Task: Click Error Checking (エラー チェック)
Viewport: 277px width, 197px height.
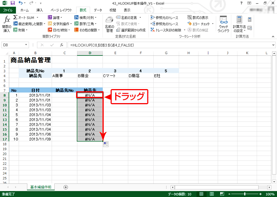Action: 199,24
